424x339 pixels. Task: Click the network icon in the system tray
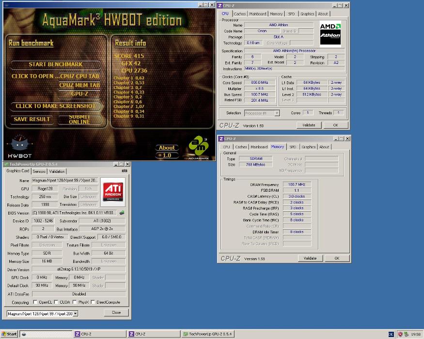coord(406,334)
